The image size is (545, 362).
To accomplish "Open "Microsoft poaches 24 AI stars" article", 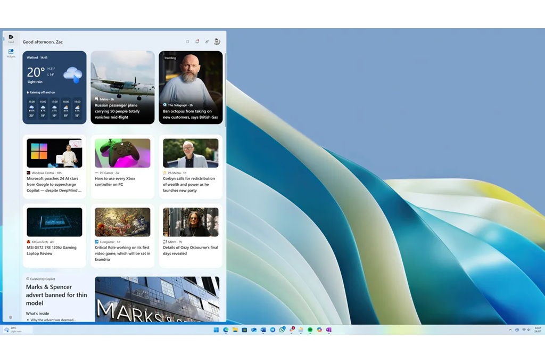I will (x=55, y=167).
